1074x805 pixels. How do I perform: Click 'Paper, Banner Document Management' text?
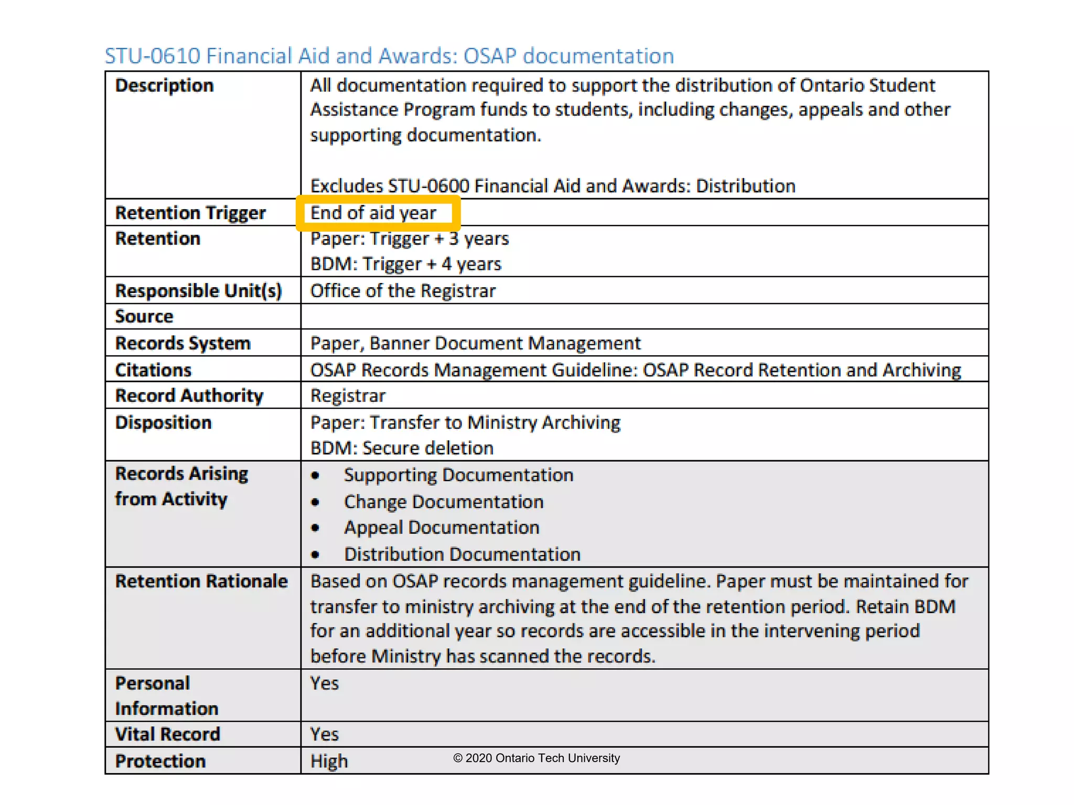(475, 343)
